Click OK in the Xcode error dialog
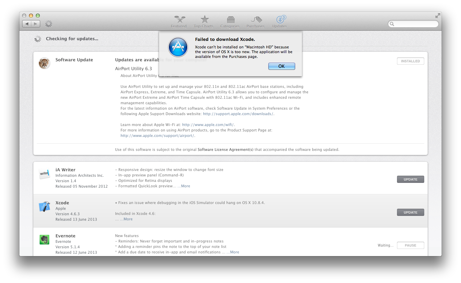 (x=282, y=66)
